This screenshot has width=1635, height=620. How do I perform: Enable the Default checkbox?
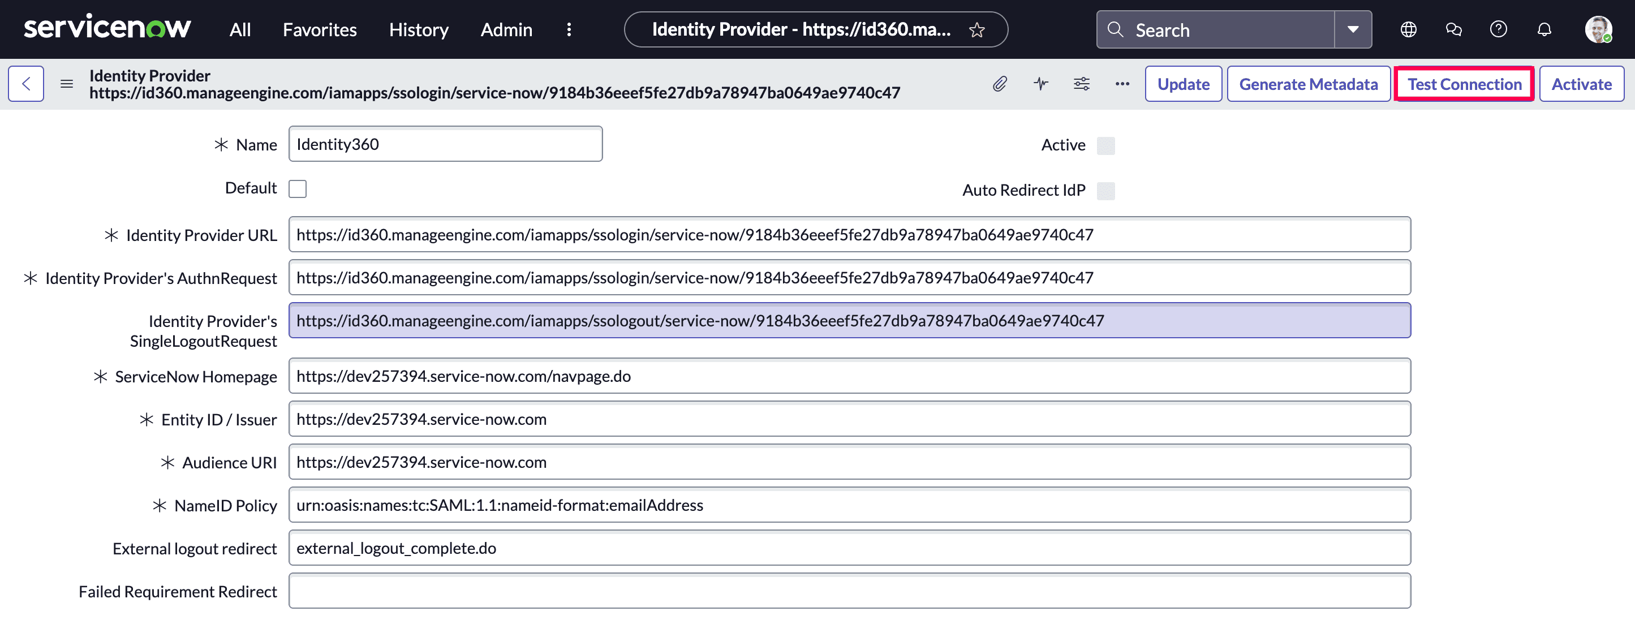(300, 188)
